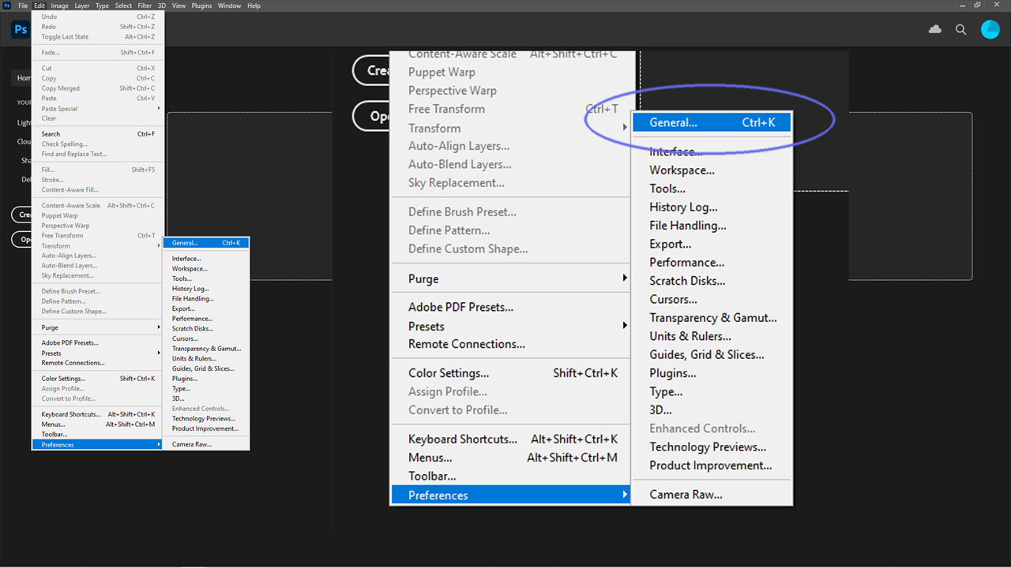Expand the Paste Special submenu
The height and width of the screenshot is (568, 1011).
pos(98,109)
